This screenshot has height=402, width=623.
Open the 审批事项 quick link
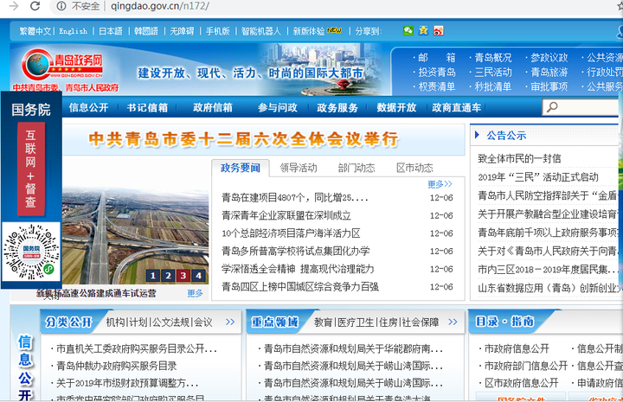click(549, 86)
